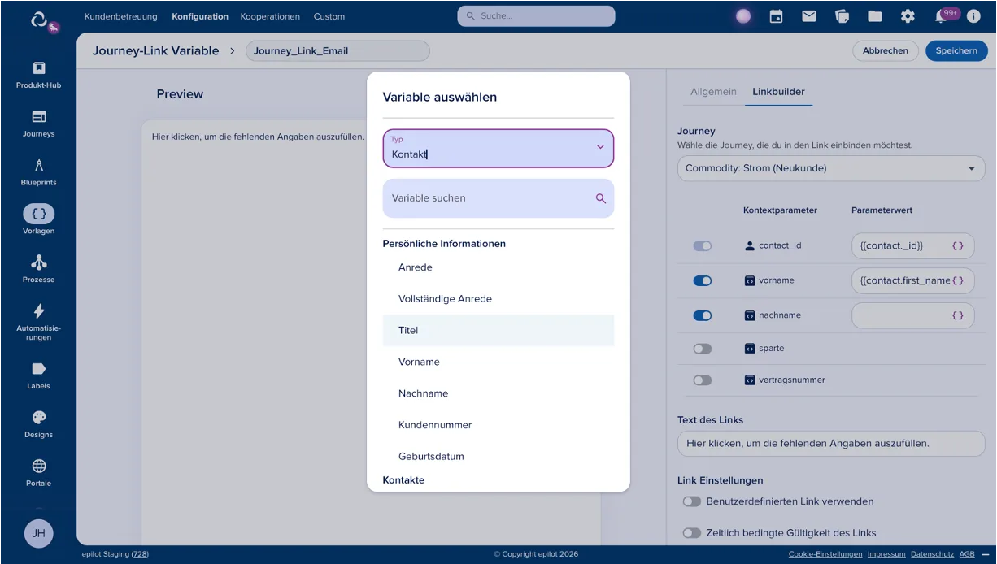Enable the vertragsnummer context parameter
997x564 pixels.
pyautogui.click(x=702, y=380)
